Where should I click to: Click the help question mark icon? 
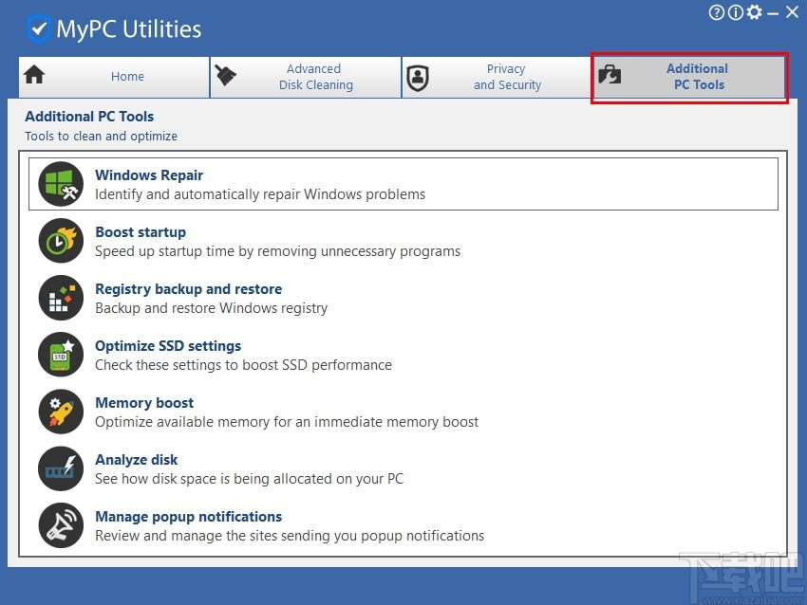click(715, 12)
